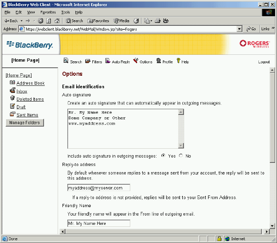Image resolution: width=277 pixels, height=243 pixels.
Task: Open the Favorites menu
Action: click(48, 12)
